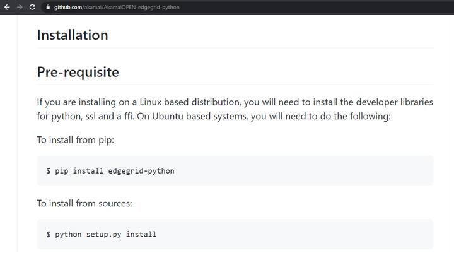This screenshot has width=454, height=253.
Task: Click the Installation heading
Action: tap(73, 35)
